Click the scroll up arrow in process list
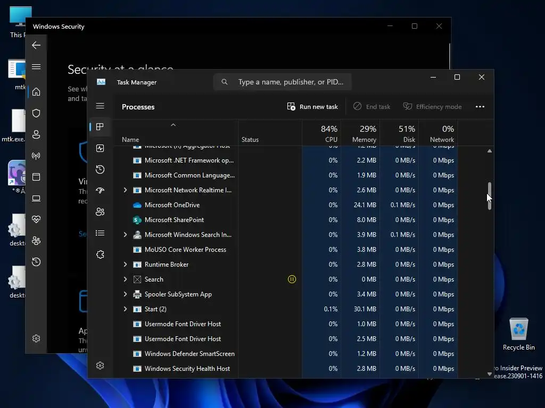This screenshot has height=408, width=545. click(490, 151)
